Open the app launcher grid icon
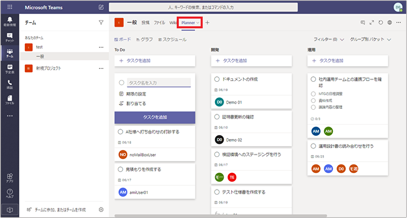The height and width of the screenshot is (218, 407). [10, 7]
